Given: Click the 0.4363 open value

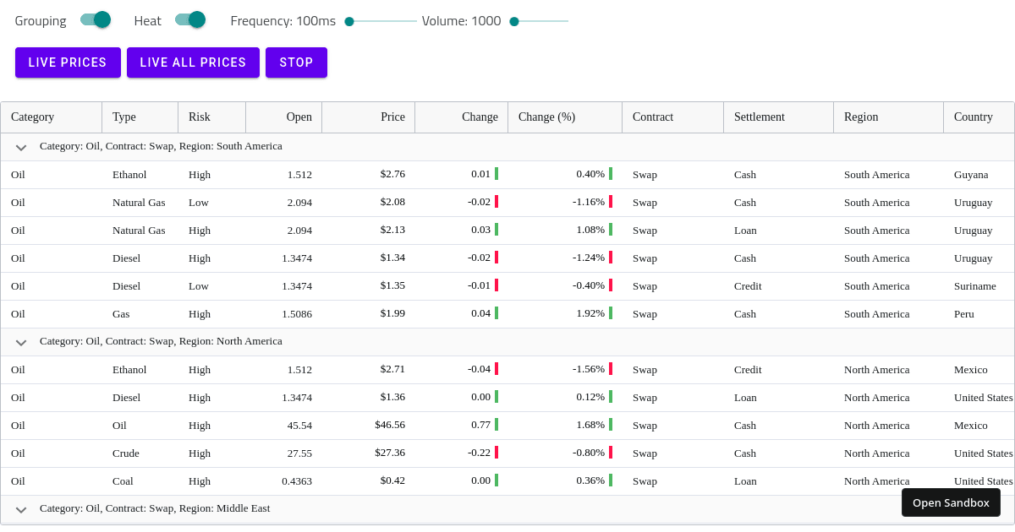Looking at the screenshot, I should pos(284,481).
